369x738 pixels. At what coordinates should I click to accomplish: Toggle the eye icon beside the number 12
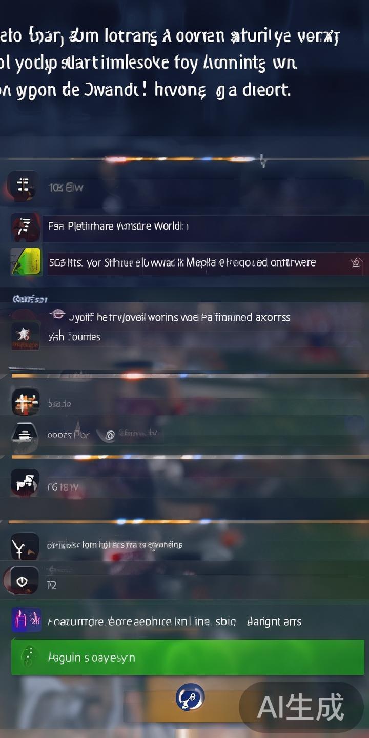click(x=22, y=581)
